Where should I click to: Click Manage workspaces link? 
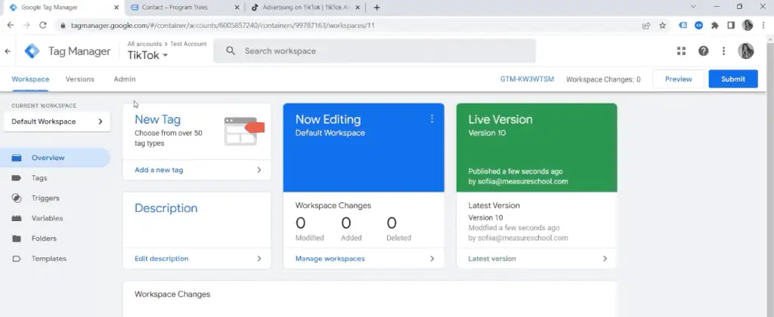[330, 259]
